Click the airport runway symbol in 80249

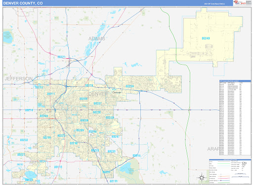tap(209, 47)
